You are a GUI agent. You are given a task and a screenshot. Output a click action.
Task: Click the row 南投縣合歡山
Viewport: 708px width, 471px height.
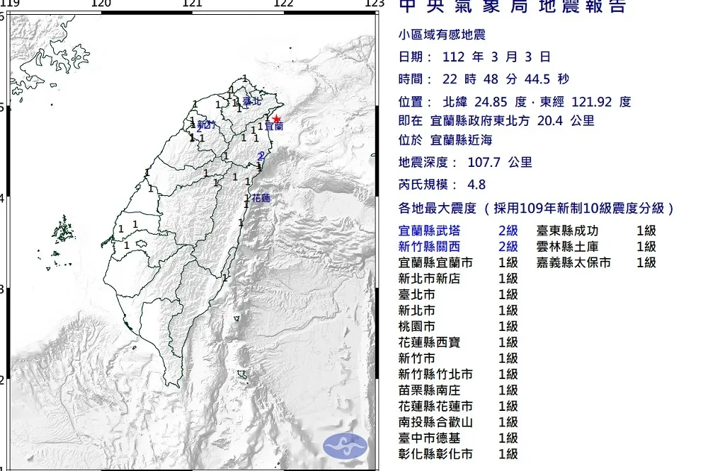tap(458, 422)
